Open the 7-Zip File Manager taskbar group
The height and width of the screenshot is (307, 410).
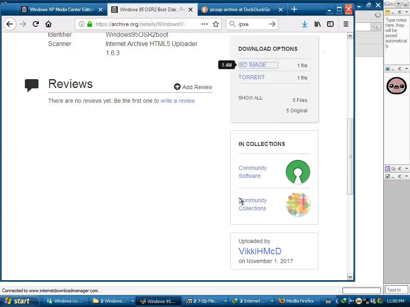(x=206, y=301)
